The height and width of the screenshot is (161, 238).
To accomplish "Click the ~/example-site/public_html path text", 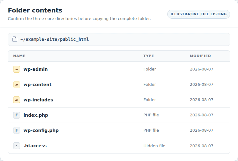I will pos(54,39).
